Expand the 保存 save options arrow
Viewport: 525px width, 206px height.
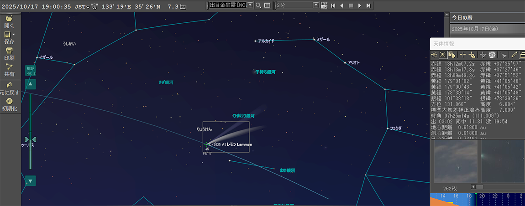pos(14,35)
